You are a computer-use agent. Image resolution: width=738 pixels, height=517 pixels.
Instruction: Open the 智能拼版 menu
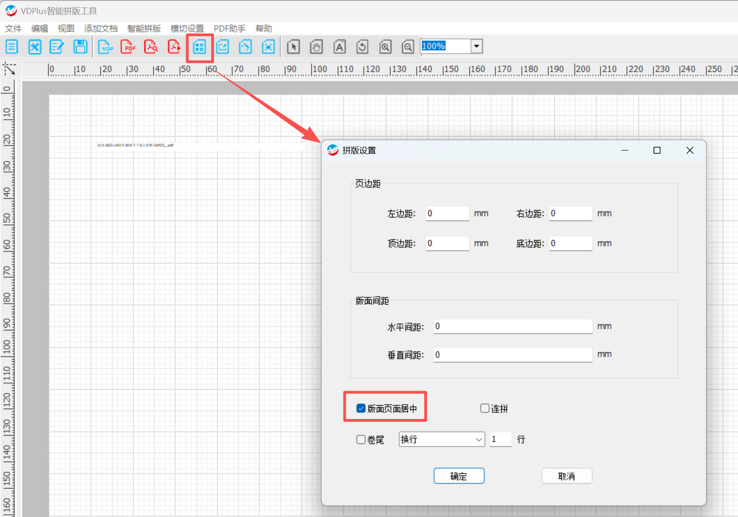[x=144, y=29]
